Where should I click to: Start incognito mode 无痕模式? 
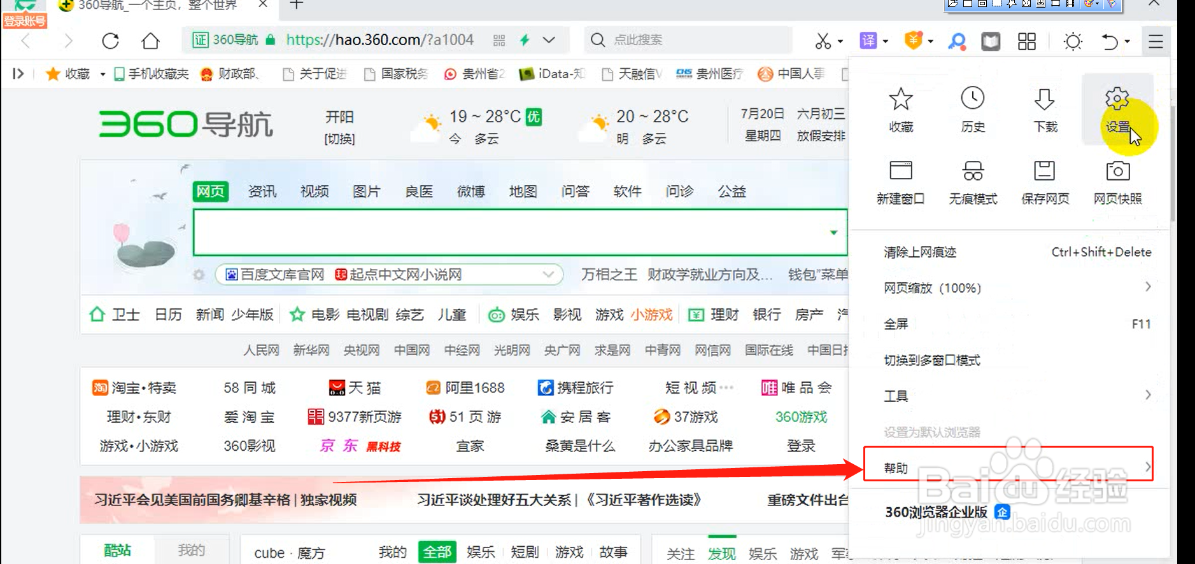pyautogui.click(x=973, y=182)
